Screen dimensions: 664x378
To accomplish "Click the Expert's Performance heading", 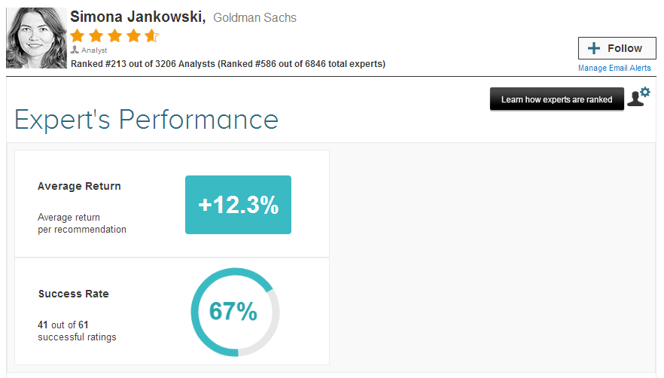I will point(146,120).
